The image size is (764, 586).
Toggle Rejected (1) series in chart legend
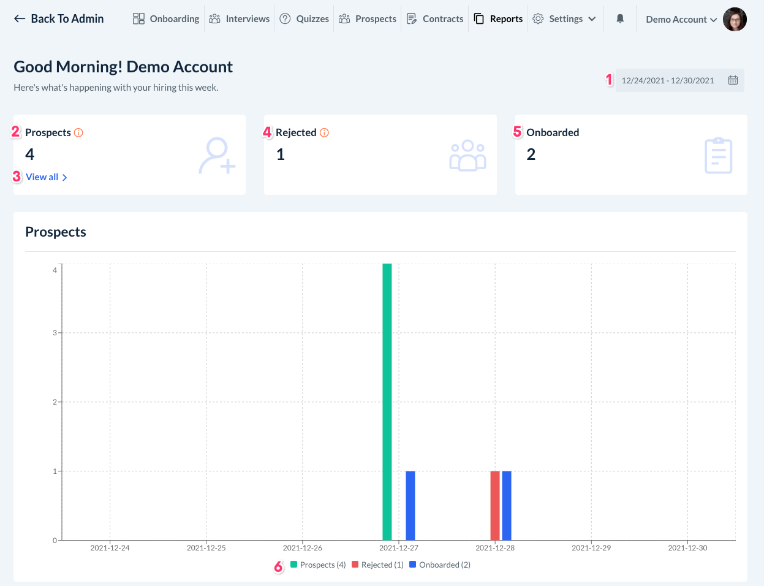377,565
